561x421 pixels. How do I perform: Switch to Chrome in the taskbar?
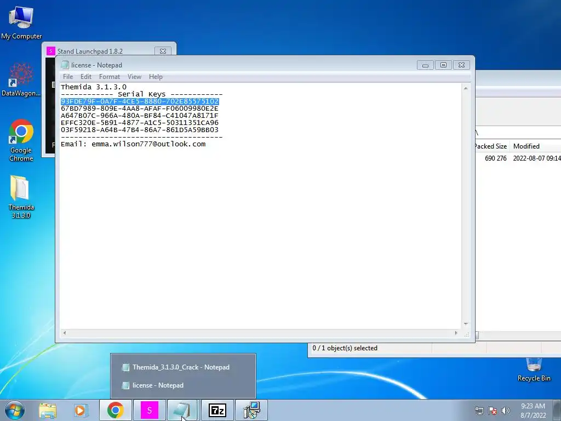tap(115, 410)
